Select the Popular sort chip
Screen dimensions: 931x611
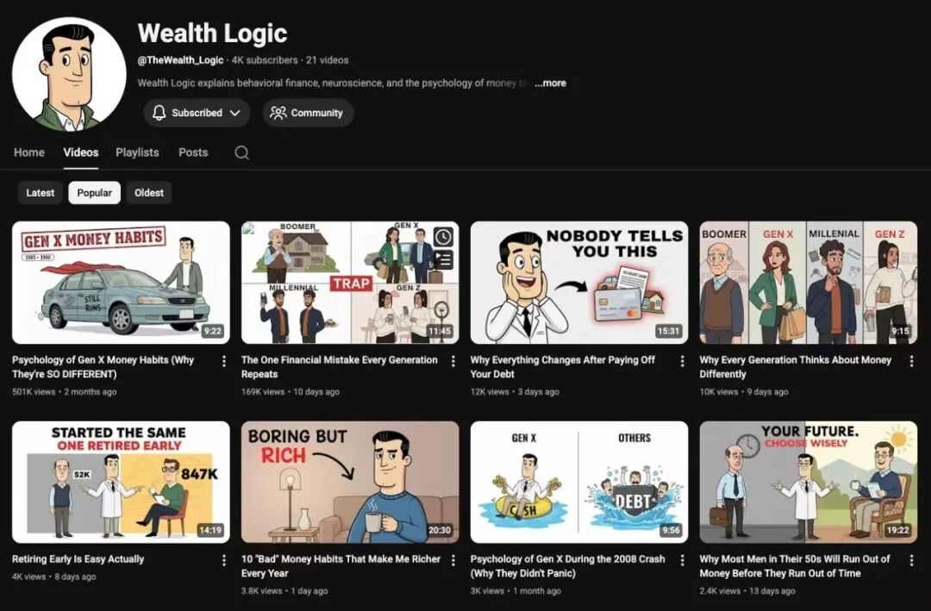(x=94, y=192)
